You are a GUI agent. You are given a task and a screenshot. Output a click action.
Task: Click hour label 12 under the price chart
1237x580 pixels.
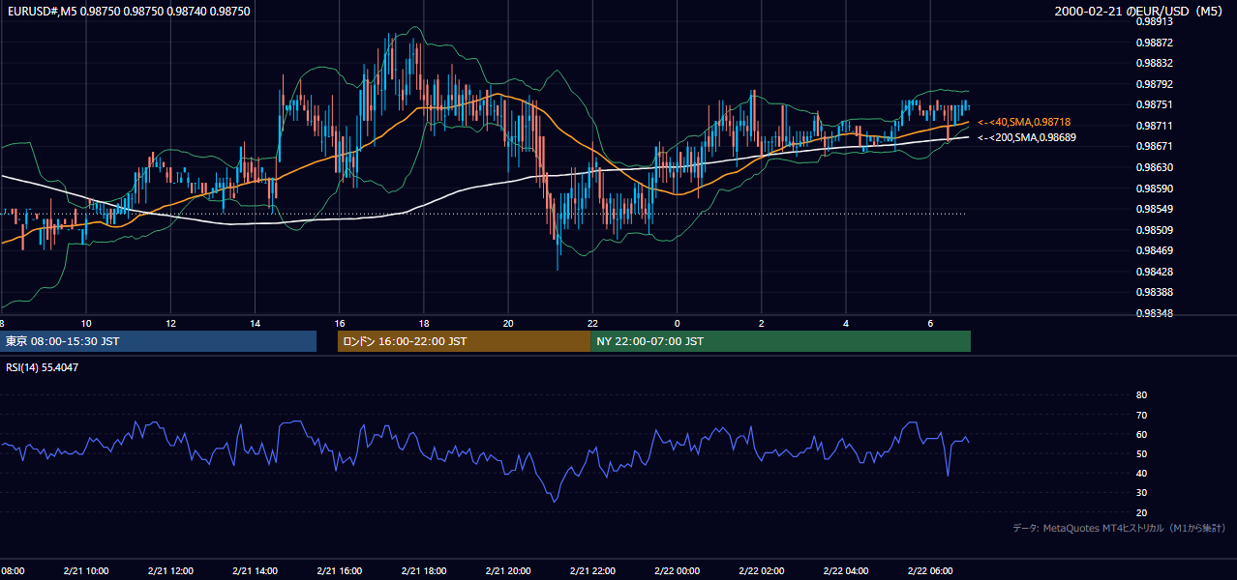pyautogui.click(x=170, y=323)
